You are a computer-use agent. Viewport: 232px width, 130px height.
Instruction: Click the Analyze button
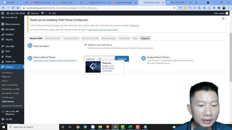[x=122, y=59]
